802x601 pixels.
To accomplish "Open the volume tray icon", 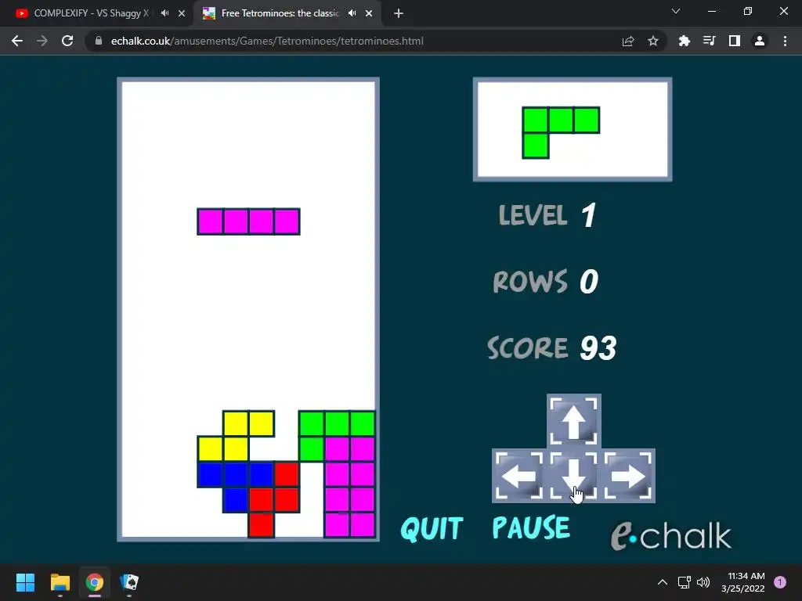I will coord(703,582).
